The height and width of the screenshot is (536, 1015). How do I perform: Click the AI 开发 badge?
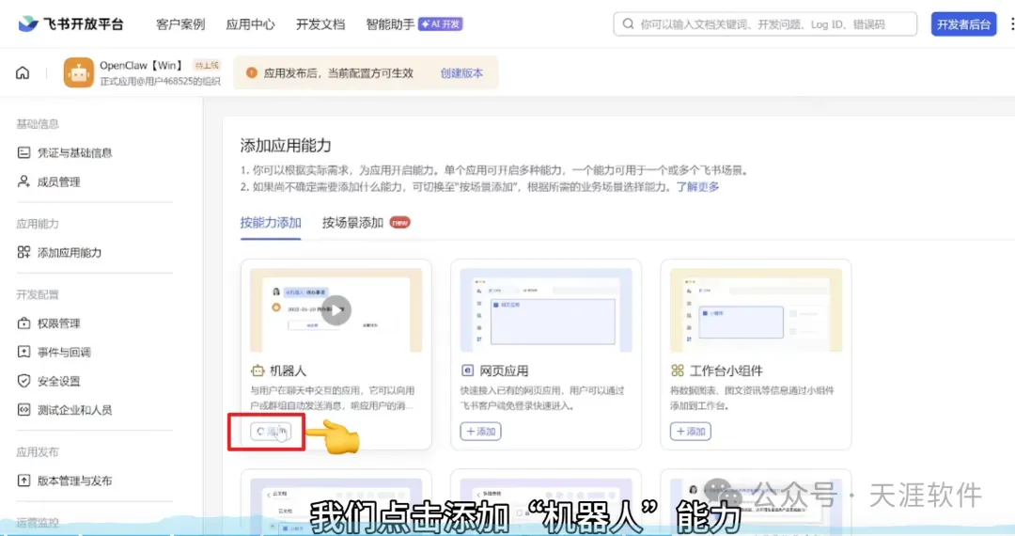[441, 24]
